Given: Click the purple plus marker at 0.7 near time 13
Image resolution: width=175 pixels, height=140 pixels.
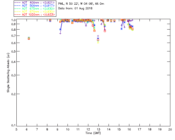Looking at the screenshot, I should pyautogui.click(x=98, y=36).
